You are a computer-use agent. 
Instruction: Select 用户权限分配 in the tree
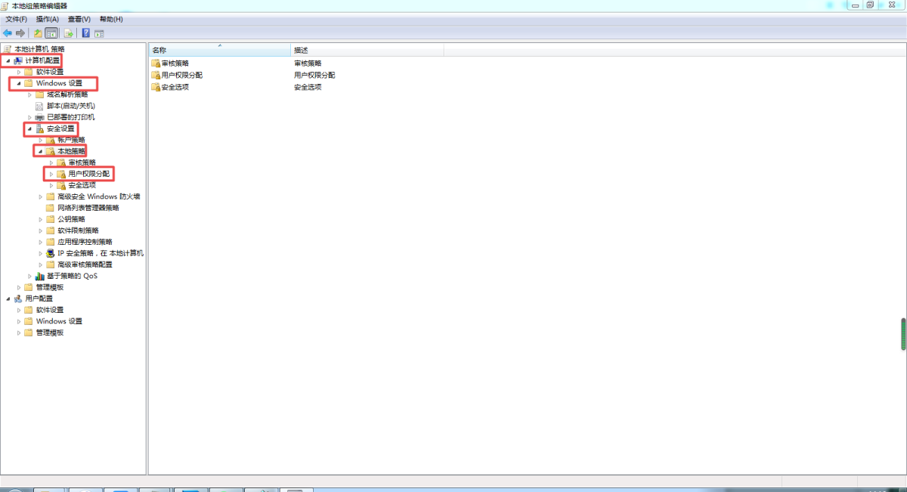pos(88,174)
